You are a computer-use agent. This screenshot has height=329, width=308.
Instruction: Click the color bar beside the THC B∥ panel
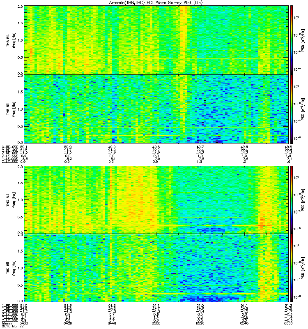coord(291,268)
